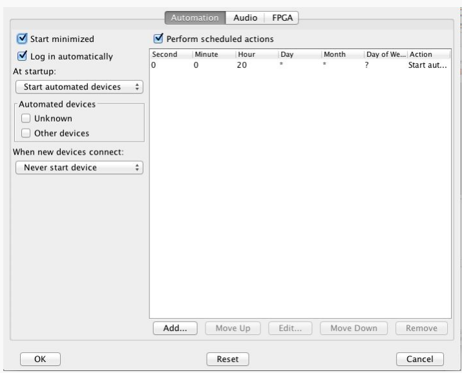Uncheck the Start minimized checkbox

(x=21, y=39)
